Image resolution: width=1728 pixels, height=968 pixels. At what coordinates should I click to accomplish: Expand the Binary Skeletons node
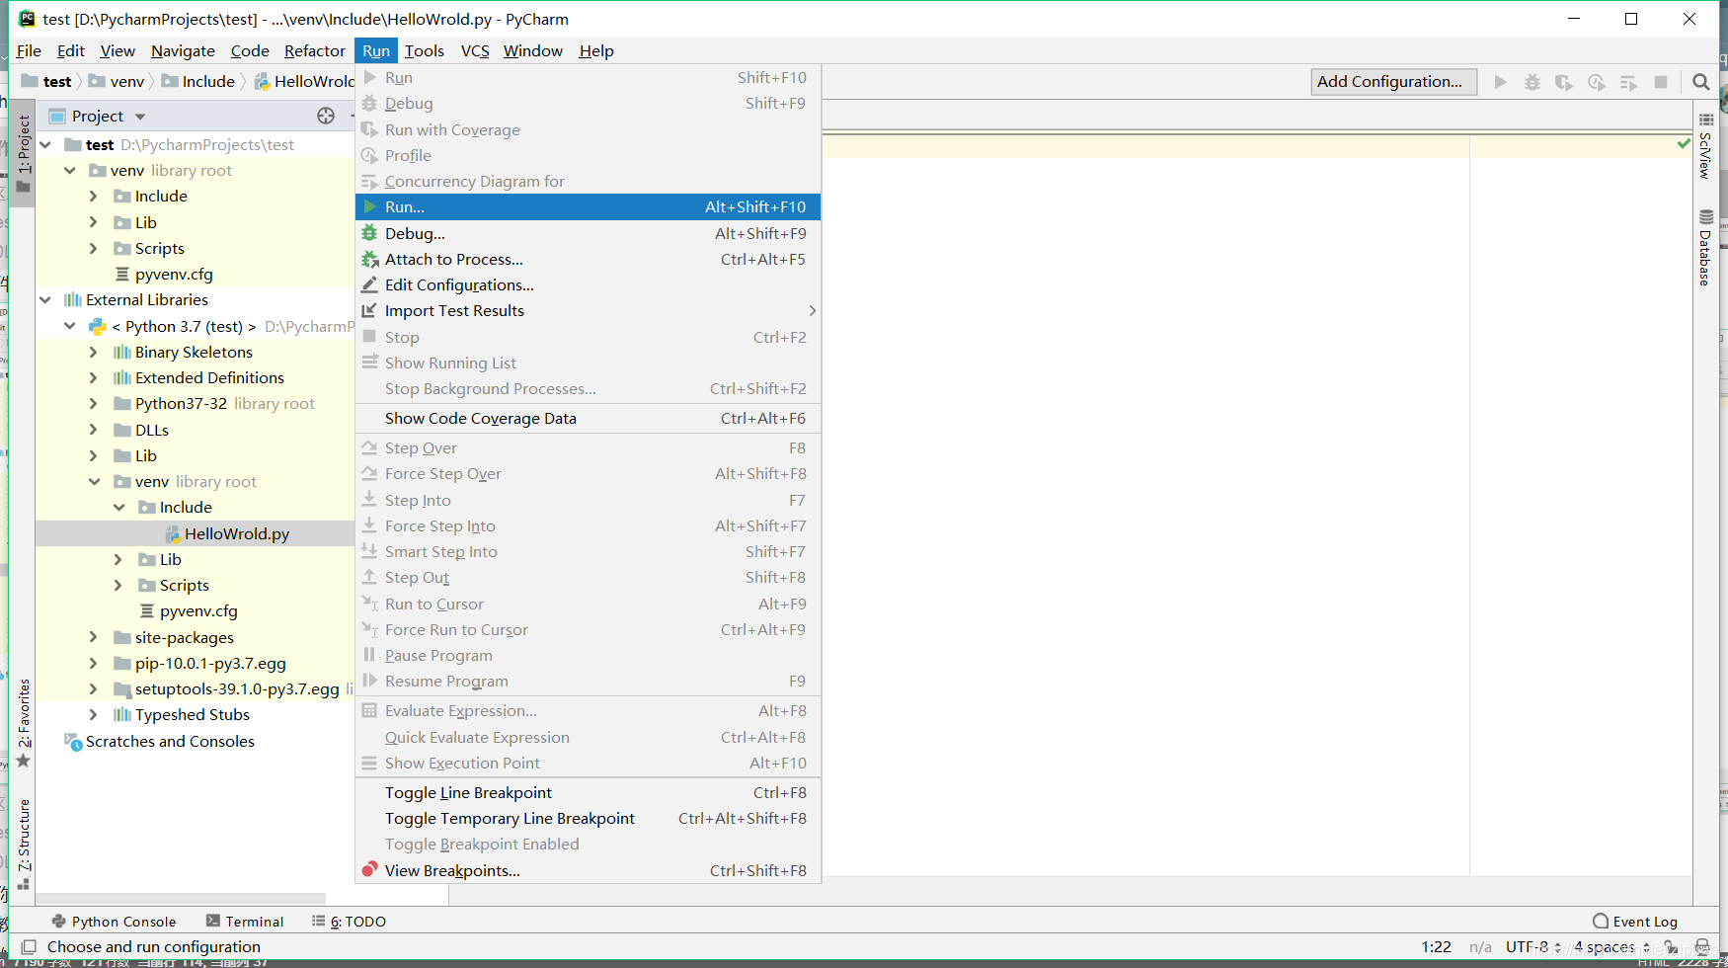point(93,352)
